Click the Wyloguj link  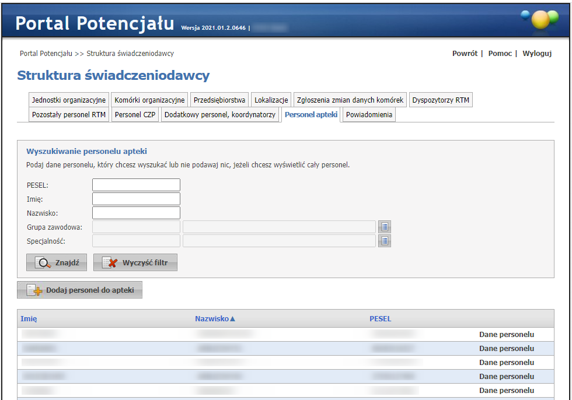click(x=536, y=54)
